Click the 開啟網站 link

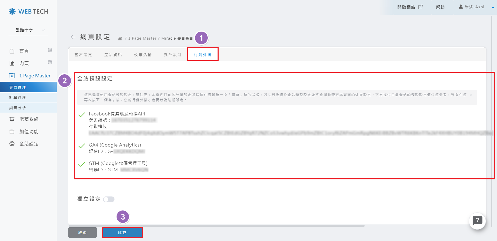[410, 7]
